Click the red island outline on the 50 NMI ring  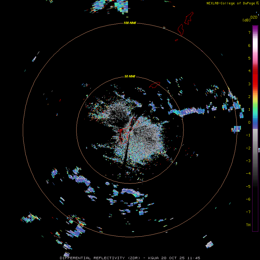pos(155,85)
